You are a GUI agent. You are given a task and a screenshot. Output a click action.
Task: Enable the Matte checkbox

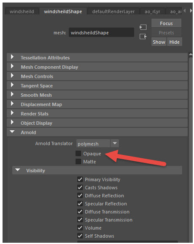pyautogui.click(x=78, y=162)
